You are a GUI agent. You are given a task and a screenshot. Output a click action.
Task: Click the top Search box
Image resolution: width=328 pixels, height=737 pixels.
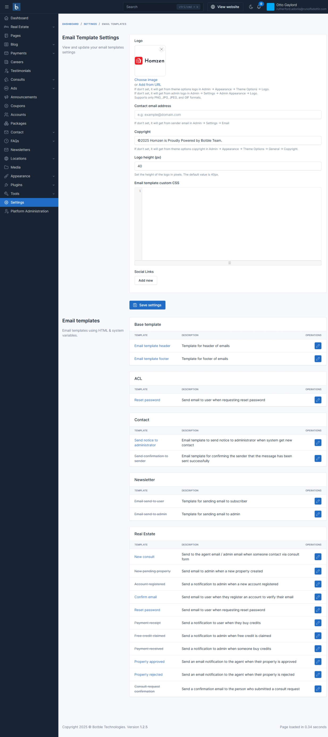click(x=163, y=7)
